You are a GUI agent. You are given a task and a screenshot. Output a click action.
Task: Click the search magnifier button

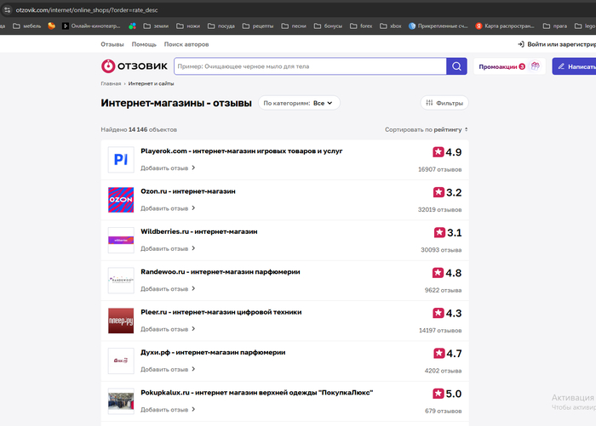click(457, 66)
